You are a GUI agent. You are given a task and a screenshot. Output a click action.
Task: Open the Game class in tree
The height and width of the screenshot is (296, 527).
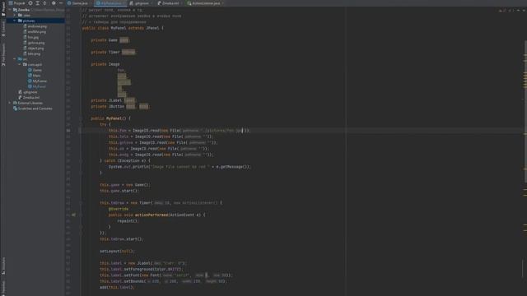pos(35,70)
